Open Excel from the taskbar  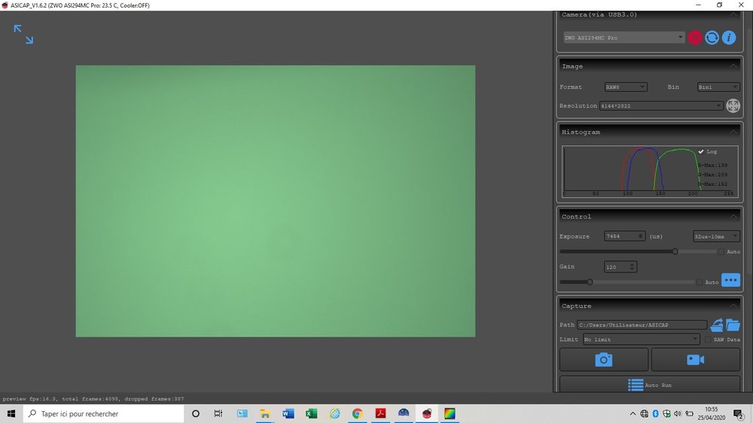(311, 413)
